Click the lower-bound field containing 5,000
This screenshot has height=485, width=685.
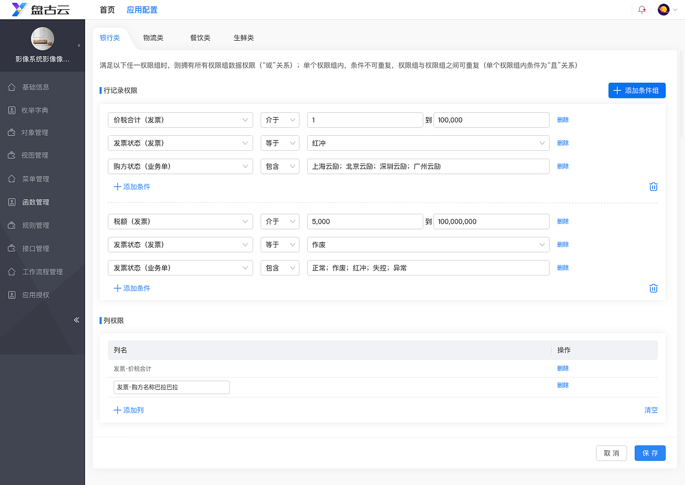[365, 221]
